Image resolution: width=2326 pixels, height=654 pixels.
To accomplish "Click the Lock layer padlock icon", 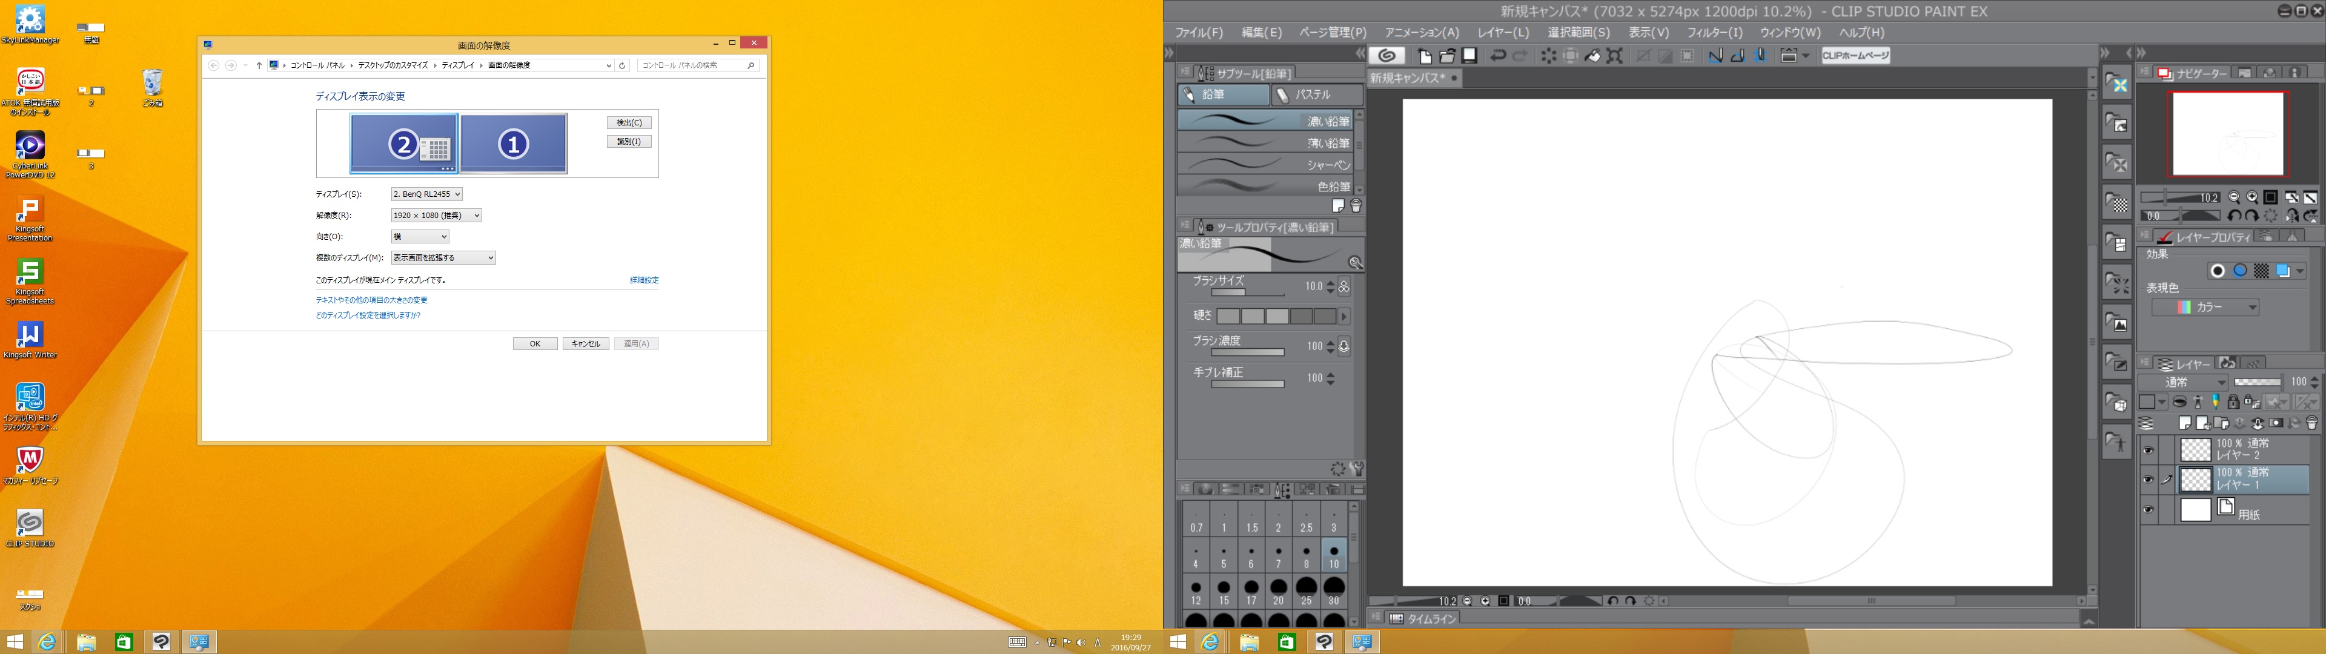I will [2233, 402].
